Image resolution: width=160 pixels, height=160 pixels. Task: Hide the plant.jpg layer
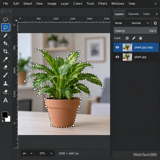(x=117, y=57)
